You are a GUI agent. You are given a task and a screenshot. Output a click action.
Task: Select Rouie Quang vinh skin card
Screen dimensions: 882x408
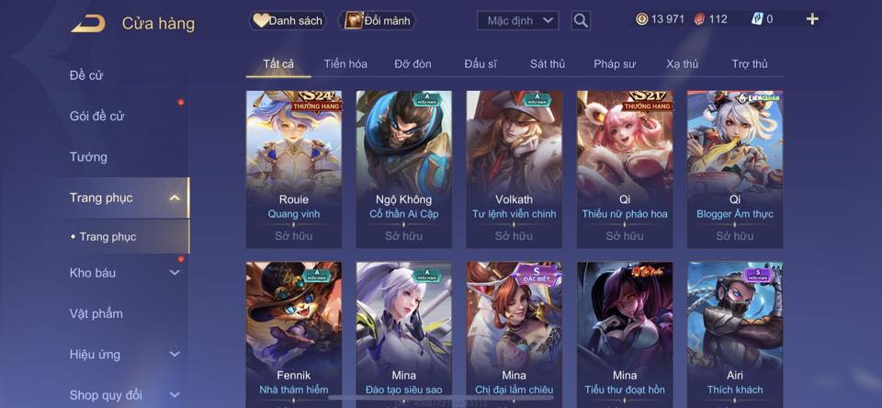coord(294,169)
